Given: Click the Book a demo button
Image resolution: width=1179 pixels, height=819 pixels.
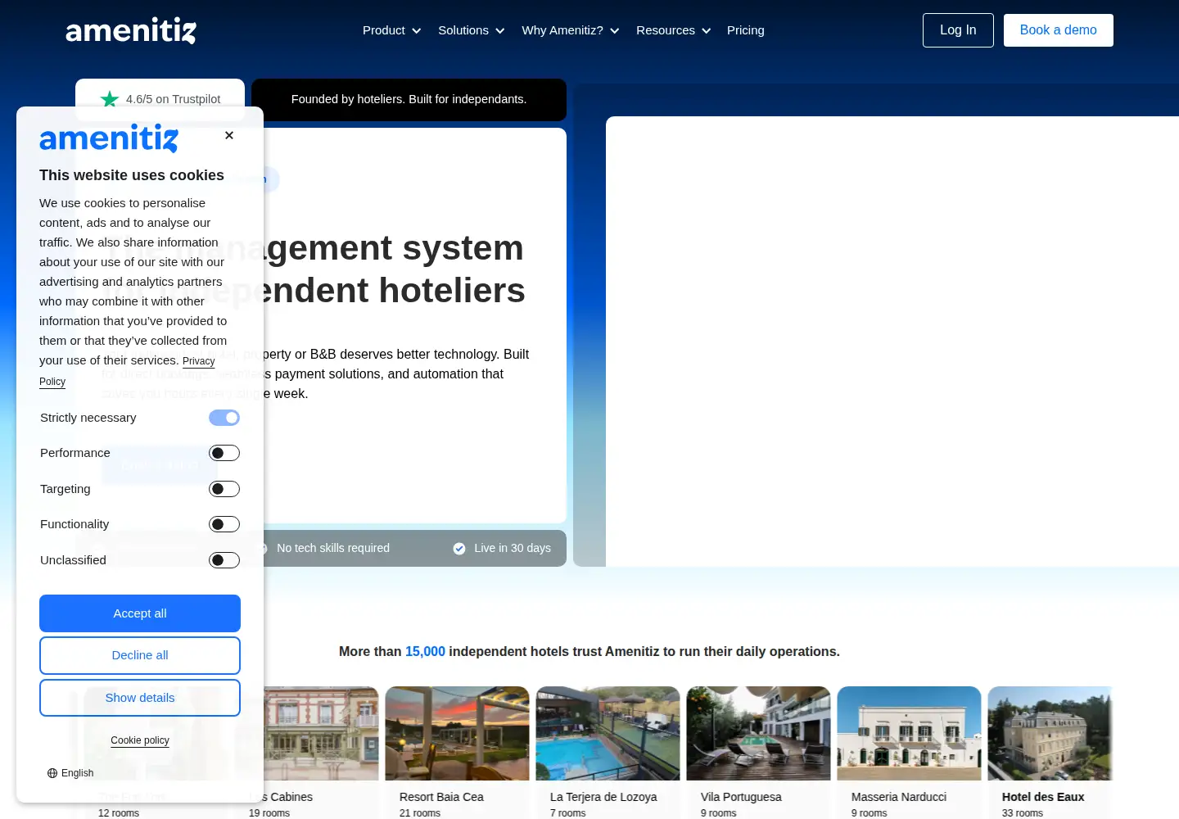Looking at the screenshot, I should click(1059, 30).
